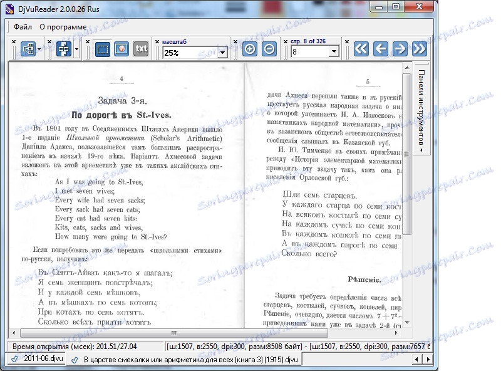Click the horizontal scrollbar right arrow
Image resolution: width=501 pixels, height=376 pixels.
click(x=396, y=333)
